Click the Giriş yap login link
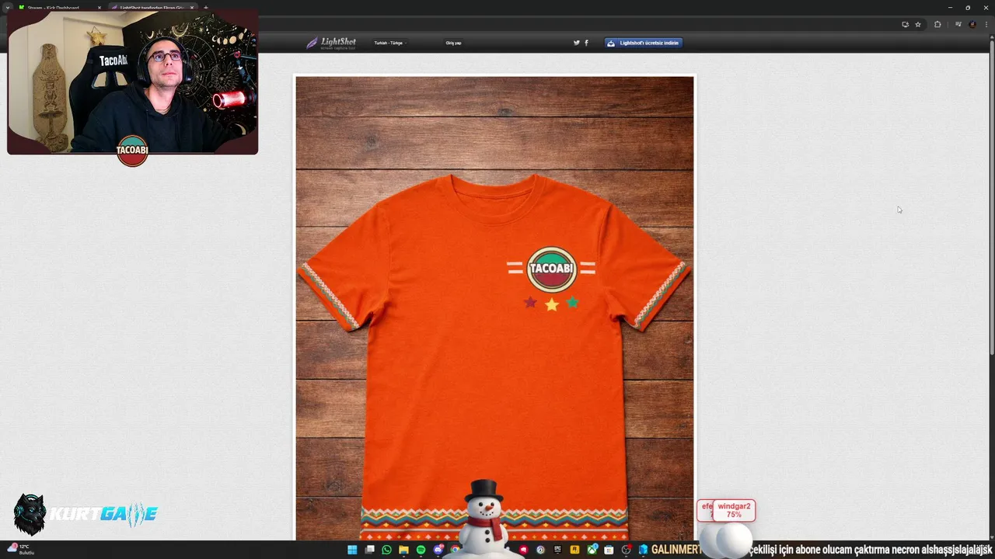995x559 pixels. (453, 43)
